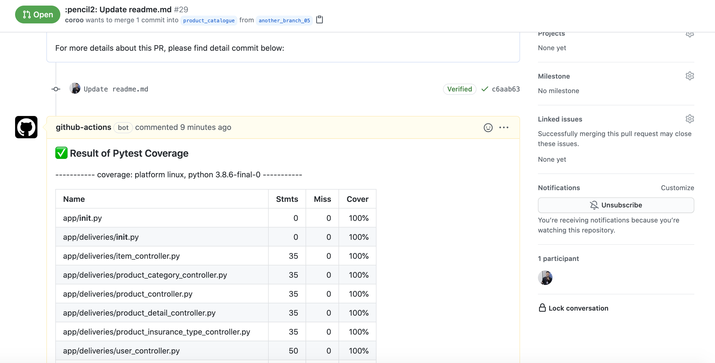Screen dimensions: 715x363
Task: Click the coverage platform linux python 3.8.6 line
Action: [179, 175]
